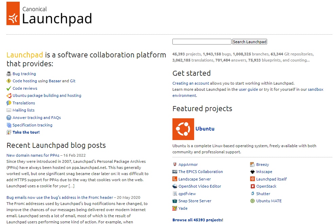The image size is (335, 224).
Task: Click the green checkmark Code reviews icon
Action: point(9,88)
